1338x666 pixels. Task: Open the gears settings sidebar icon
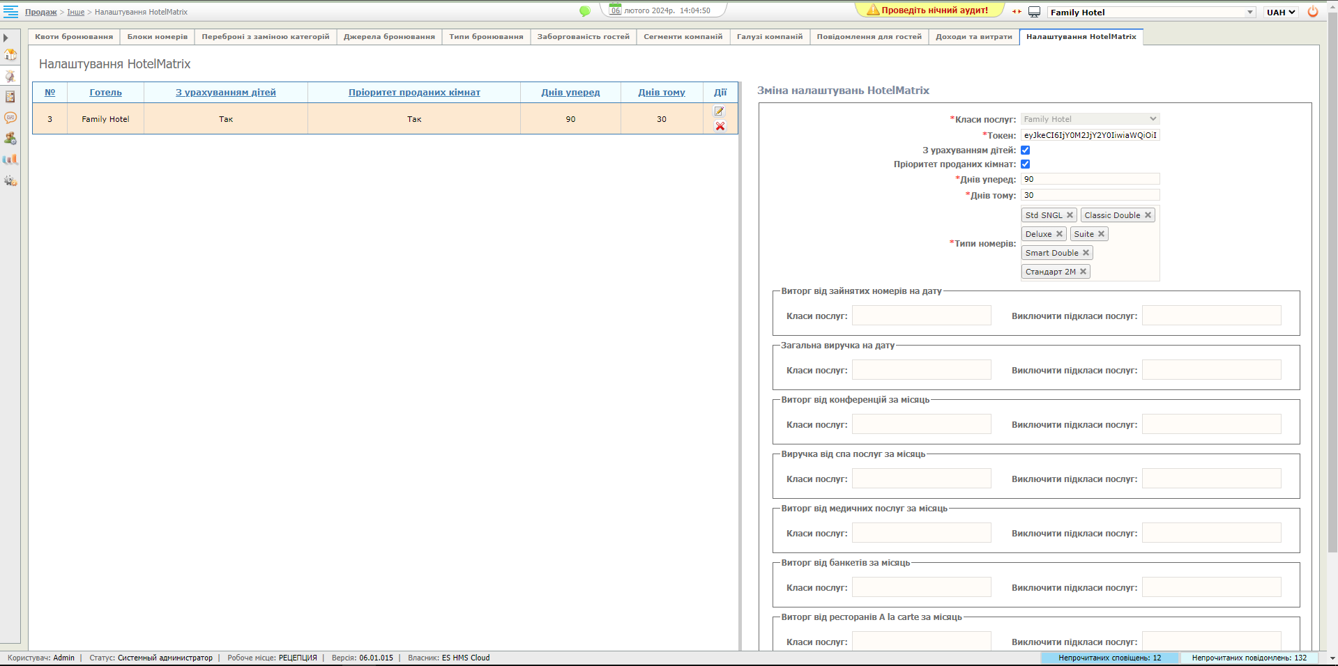10,181
